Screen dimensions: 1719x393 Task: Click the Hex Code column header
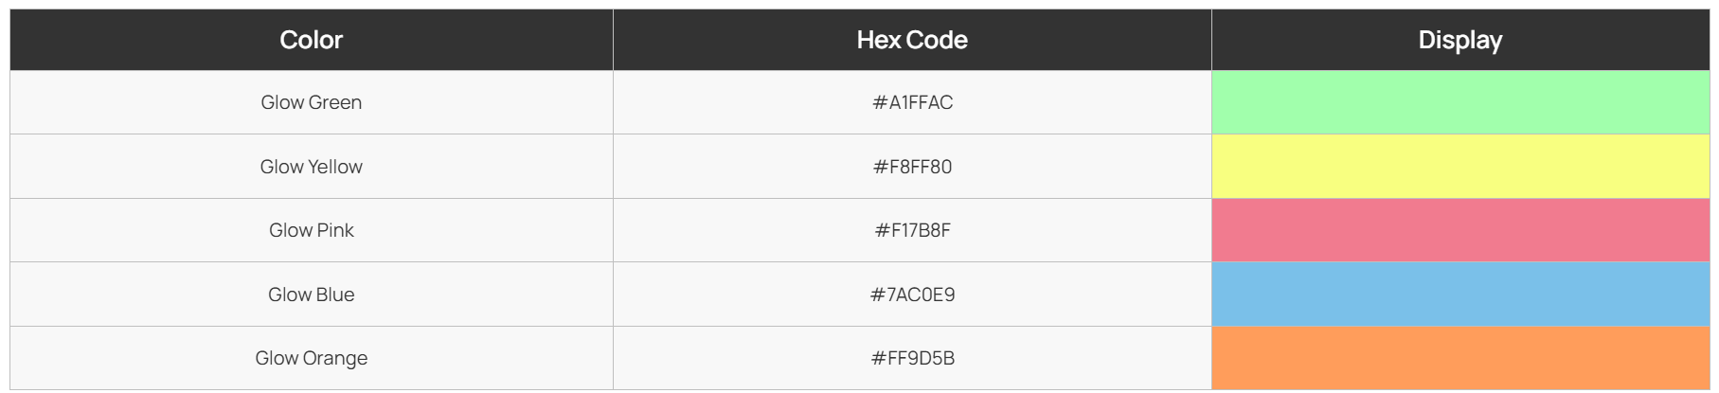click(912, 40)
